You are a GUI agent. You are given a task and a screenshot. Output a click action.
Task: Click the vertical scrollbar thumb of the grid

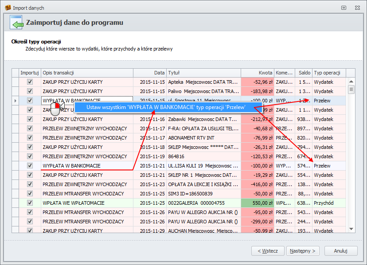pos(351,90)
